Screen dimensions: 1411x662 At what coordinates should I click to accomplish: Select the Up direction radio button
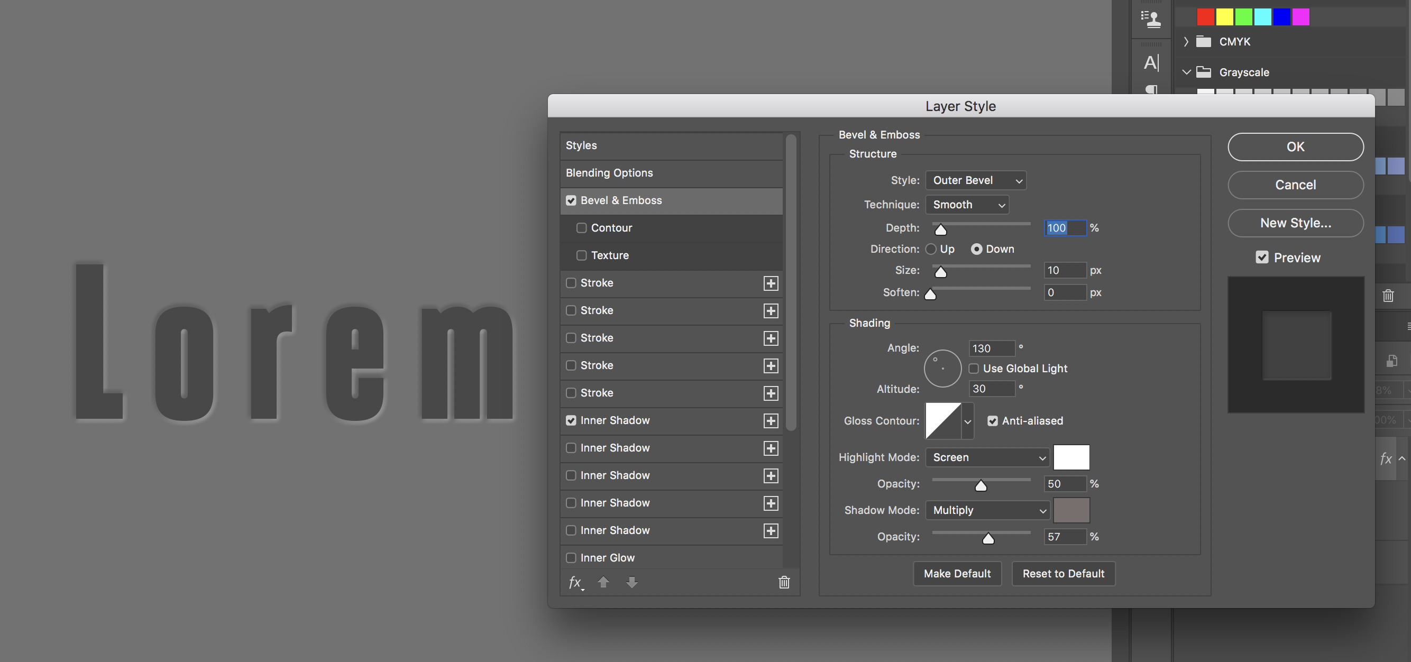click(931, 249)
